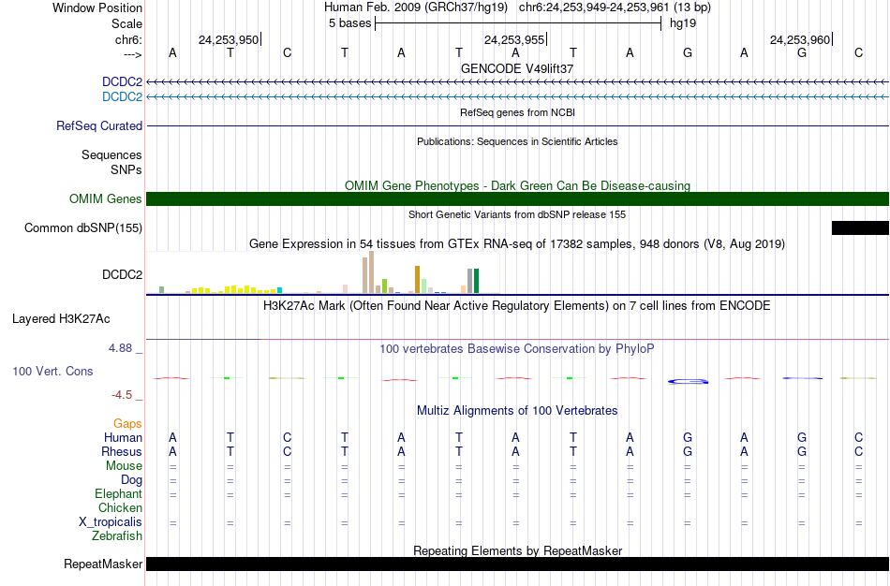
Task: Click the dark green bar in GTEx chart
Action: pyautogui.click(x=476, y=281)
